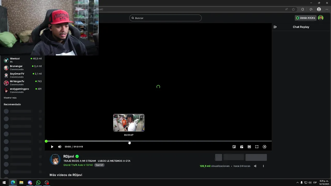
Task: Click the Buscar search field
Action: [165, 18]
